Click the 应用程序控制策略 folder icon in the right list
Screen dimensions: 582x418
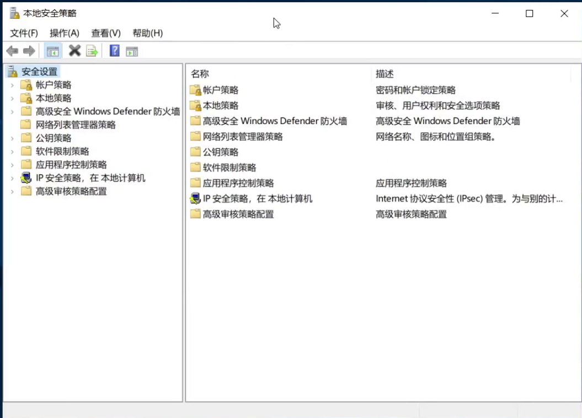(195, 183)
